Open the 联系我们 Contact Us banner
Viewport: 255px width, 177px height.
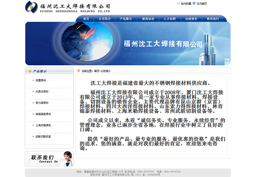tap(49, 159)
